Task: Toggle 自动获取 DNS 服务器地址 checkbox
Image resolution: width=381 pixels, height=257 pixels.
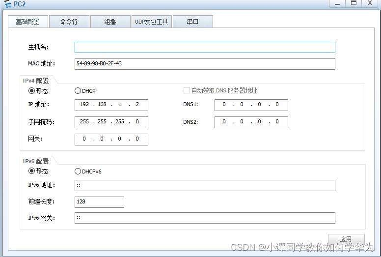Action: [187, 90]
